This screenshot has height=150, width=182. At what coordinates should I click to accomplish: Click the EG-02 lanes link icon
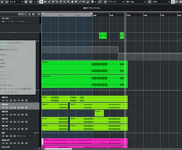coord(15,122)
